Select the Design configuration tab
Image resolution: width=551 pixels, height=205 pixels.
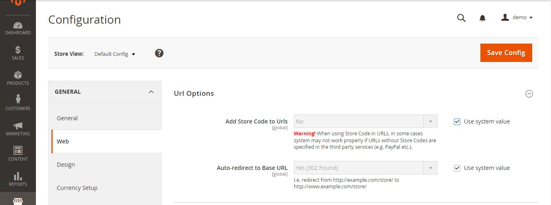(66, 165)
